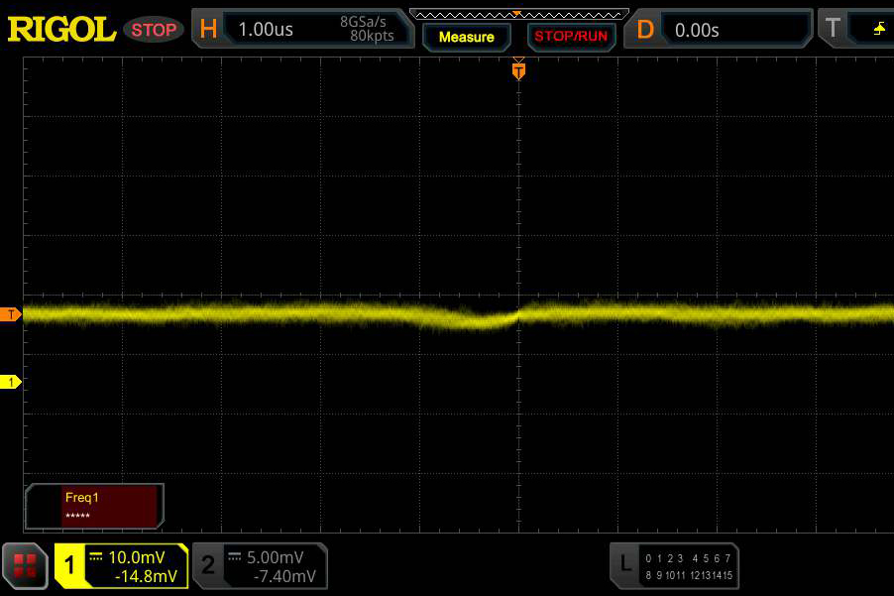
Task: Click the waveform memory position bar
Action: 518,14
